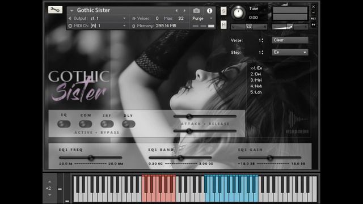The width and height of the screenshot is (363, 204).
Task: Click the EQ1 BAND slider handle
Action: coord(180,158)
